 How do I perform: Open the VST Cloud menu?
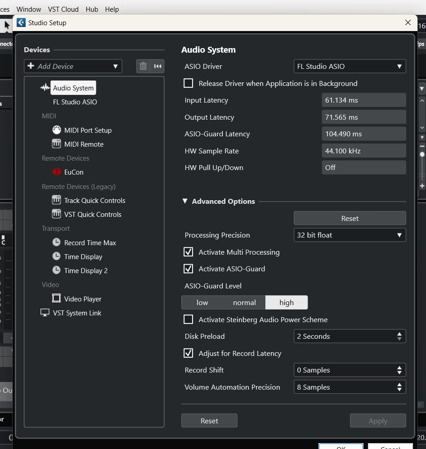coord(63,9)
